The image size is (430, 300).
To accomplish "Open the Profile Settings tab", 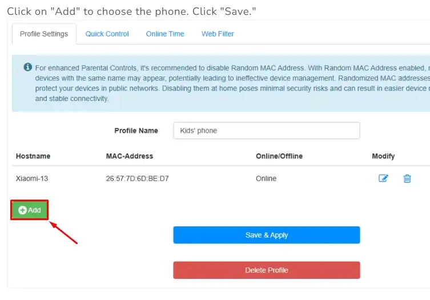I will click(44, 34).
